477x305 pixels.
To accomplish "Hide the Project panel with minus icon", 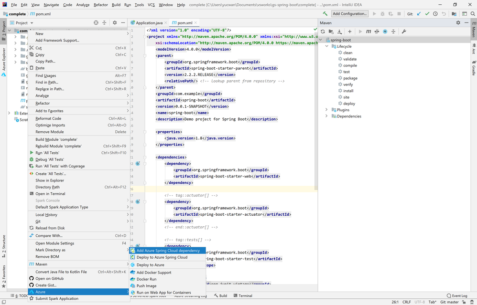I will tap(123, 22).
